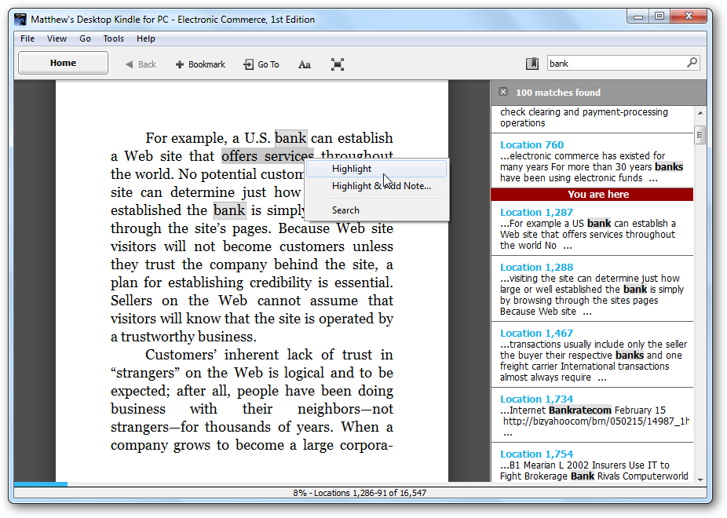727x518 pixels.
Task: Close the Kindle for PC window
Action: click(x=688, y=16)
